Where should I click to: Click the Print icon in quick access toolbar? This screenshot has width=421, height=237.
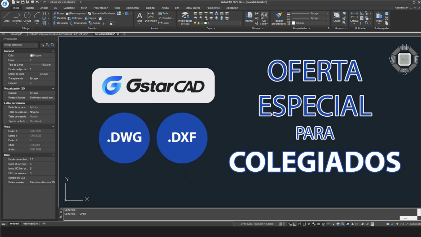tap(32, 2)
